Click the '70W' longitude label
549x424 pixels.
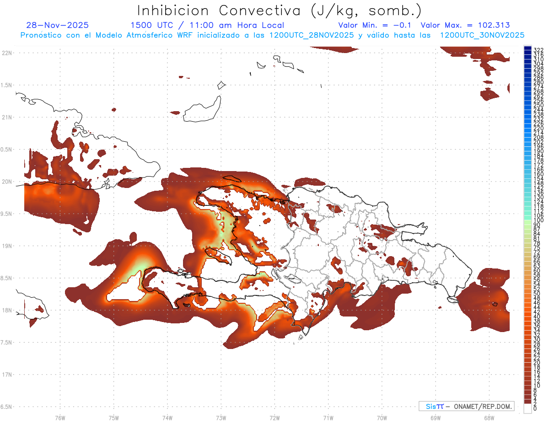tap(382, 417)
